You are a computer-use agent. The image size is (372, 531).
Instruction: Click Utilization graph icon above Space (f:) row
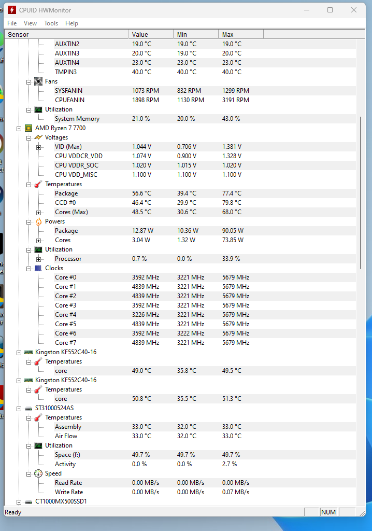click(x=38, y=445)
